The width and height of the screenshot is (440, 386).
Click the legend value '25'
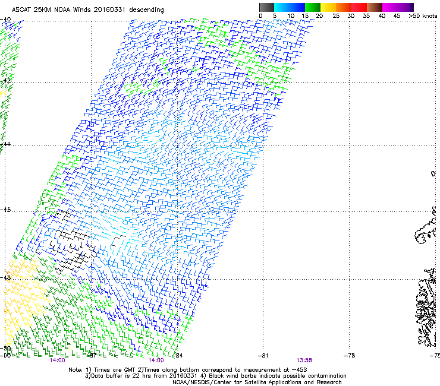tap(336, 16)
